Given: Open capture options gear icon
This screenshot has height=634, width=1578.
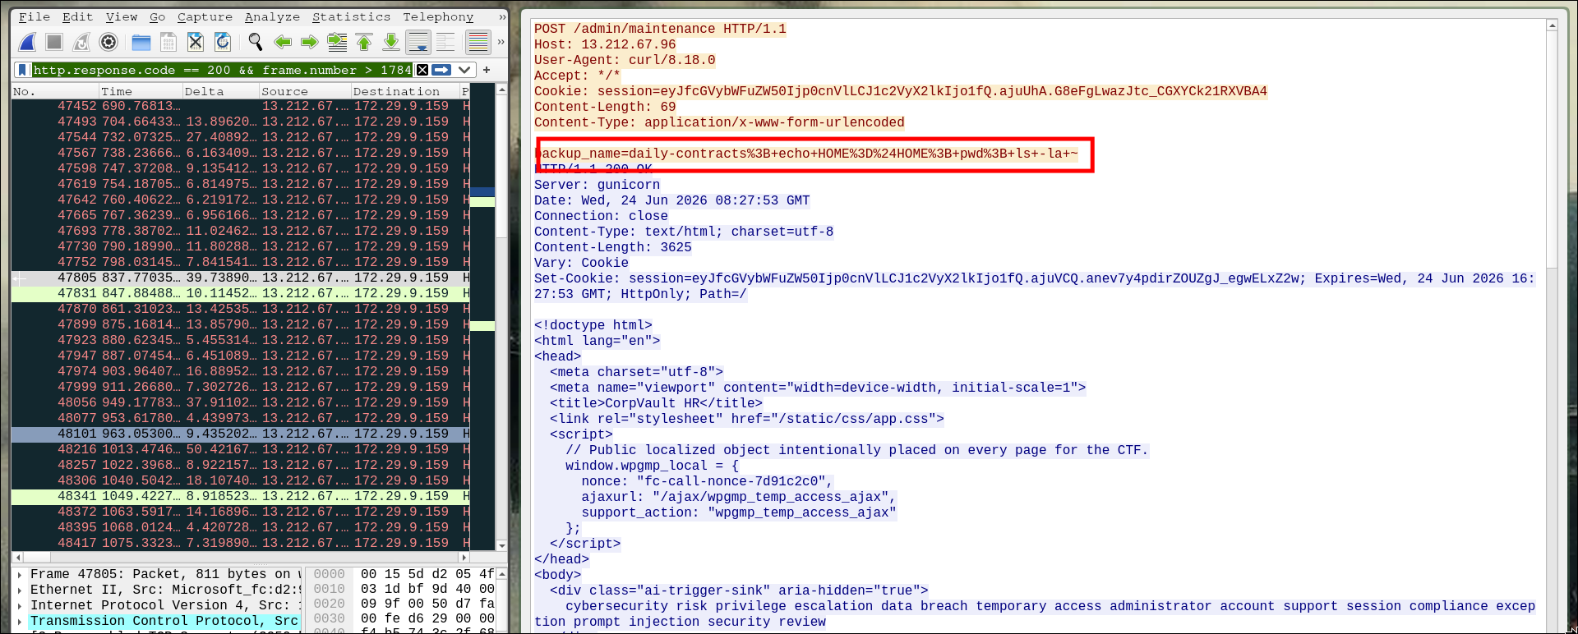Looking at the screenshot, I should [x=108, y=42].
